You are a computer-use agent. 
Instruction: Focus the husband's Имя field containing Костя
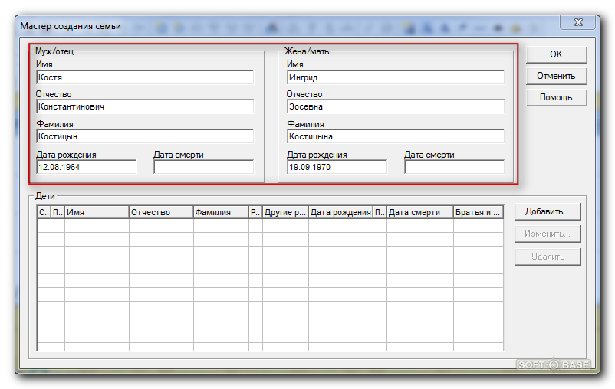[144, 77]
